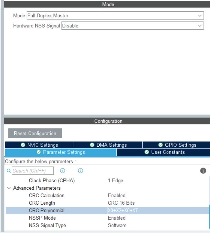210x234 pixels.
Task: Click the 1 Edge value
Action: 115,180
